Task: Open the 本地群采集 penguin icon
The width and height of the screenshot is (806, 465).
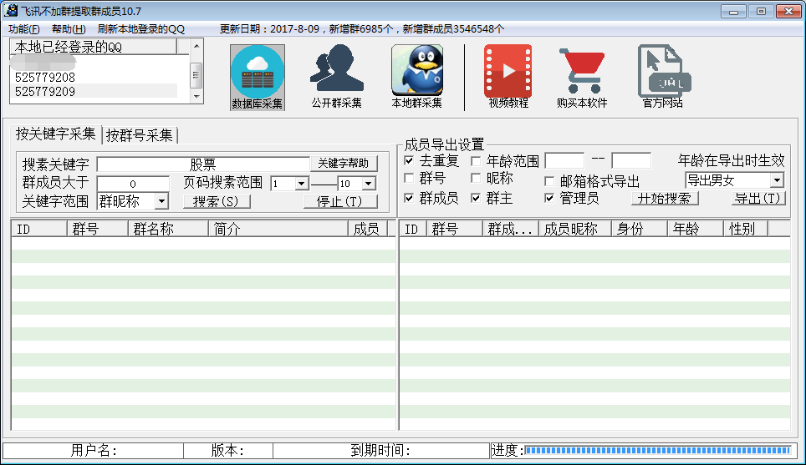Action: tap(417, 77)
